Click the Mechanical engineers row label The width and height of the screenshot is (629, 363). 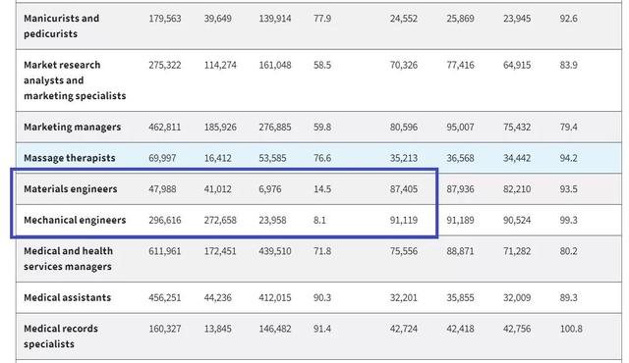[75, 220]
